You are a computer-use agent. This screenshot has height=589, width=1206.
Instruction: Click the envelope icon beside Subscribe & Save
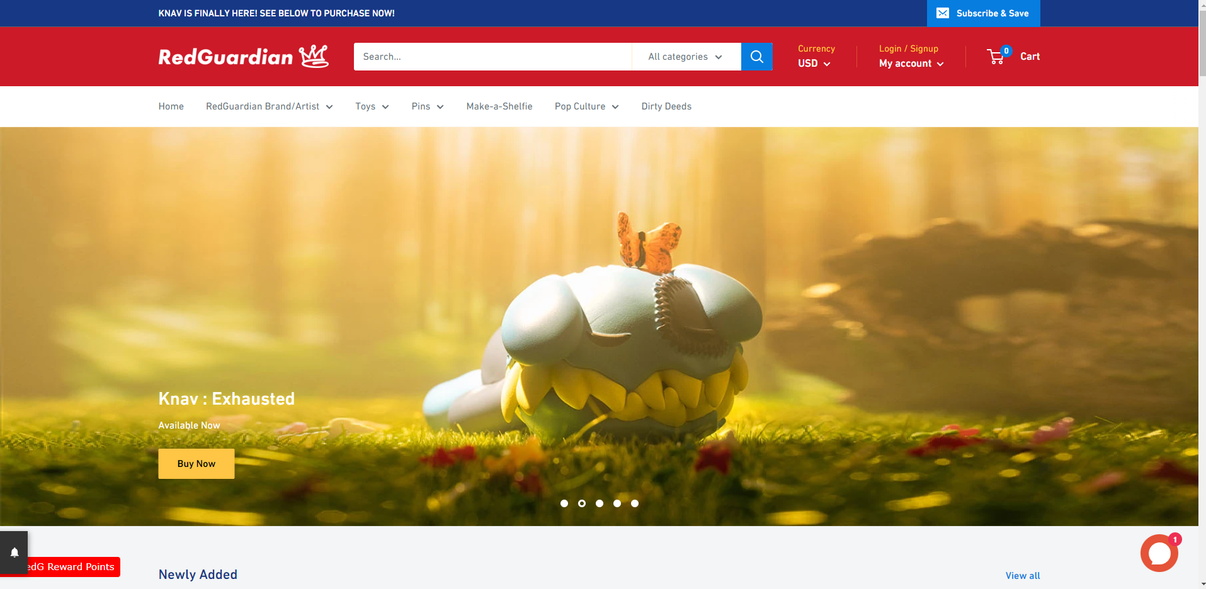click(942, 13)
